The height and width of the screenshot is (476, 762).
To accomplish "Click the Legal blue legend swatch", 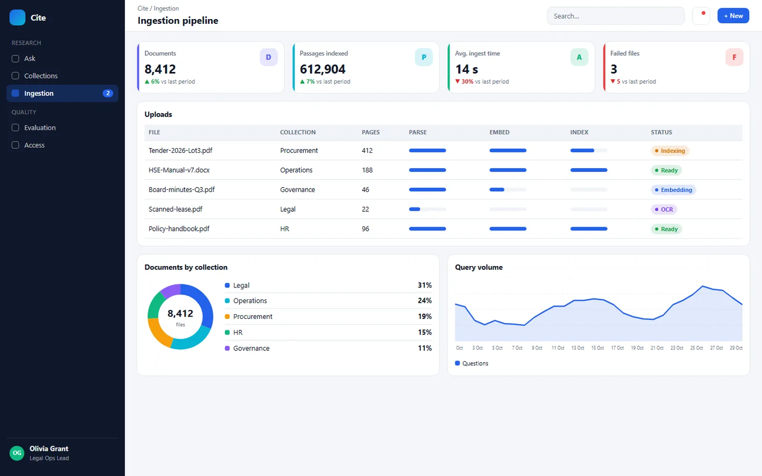I will tap(227, 285).
